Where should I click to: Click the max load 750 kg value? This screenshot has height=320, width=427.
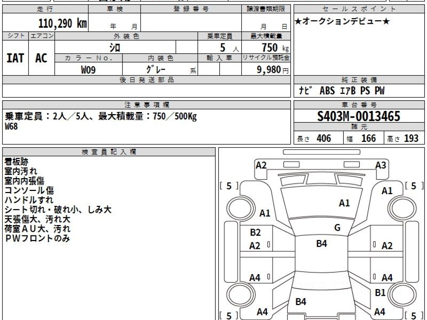[x=275, y=47]
